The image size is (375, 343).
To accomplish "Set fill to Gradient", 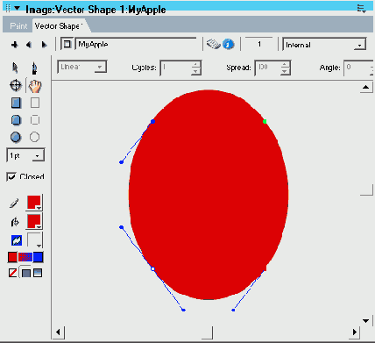I will [38, 273].
